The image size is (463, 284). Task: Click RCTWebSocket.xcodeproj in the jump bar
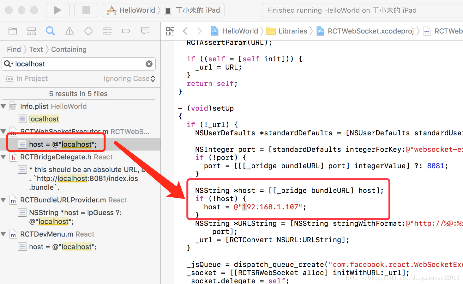(365, 31)
